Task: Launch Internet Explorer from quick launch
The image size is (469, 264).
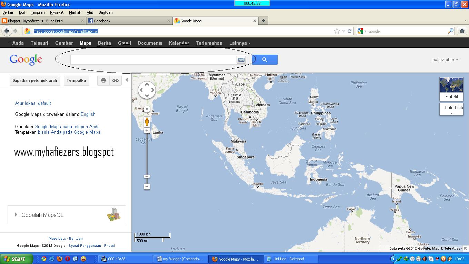Action: click(x=52, y=259)
